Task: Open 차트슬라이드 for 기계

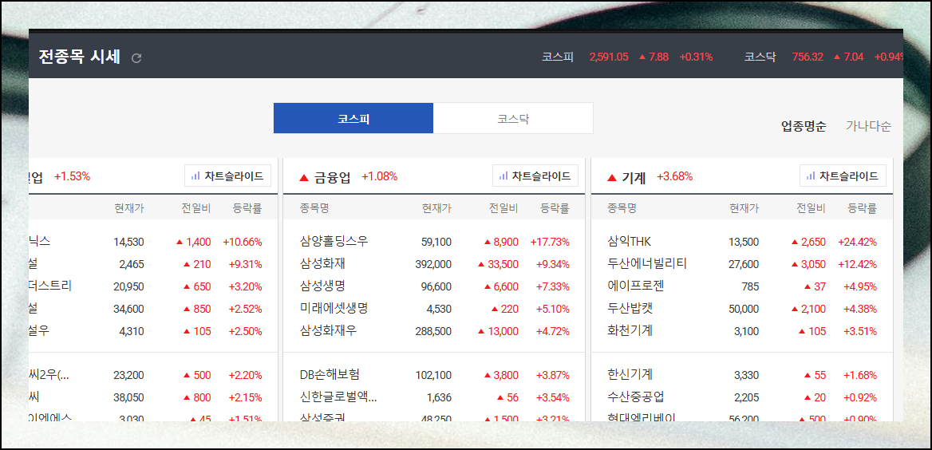Action: [x=843, y=176]
